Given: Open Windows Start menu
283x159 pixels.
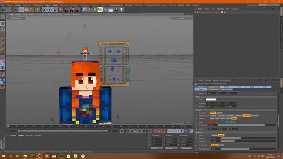Looking at the screenshot, I should pos(4,156).
